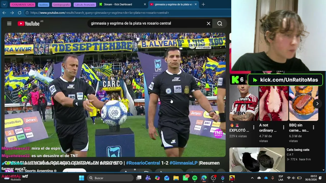
Task: Open the C A T channel link
Action: pos(290,155)
